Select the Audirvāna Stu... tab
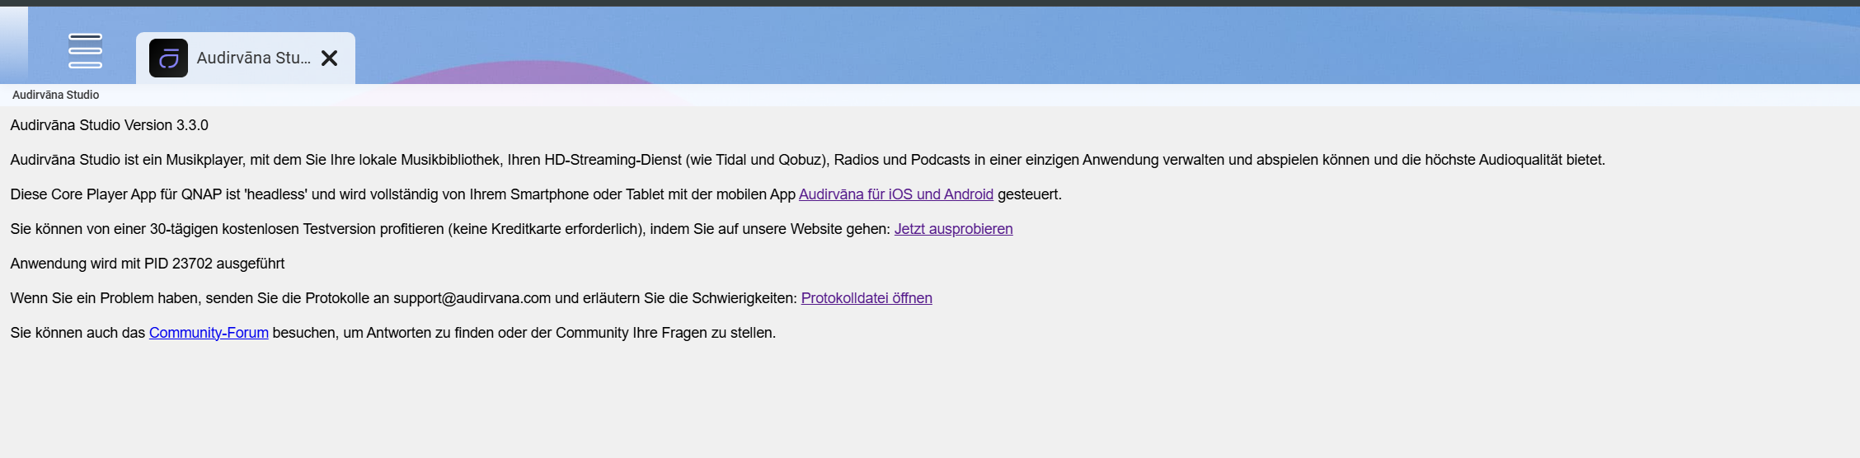Viewport: 1860px width, 458px height. 246,58
